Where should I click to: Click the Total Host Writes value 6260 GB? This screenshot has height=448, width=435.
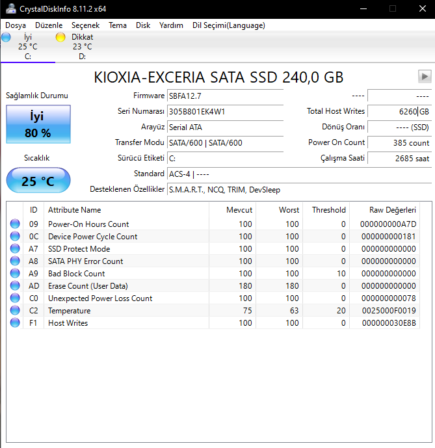point(399,111)
